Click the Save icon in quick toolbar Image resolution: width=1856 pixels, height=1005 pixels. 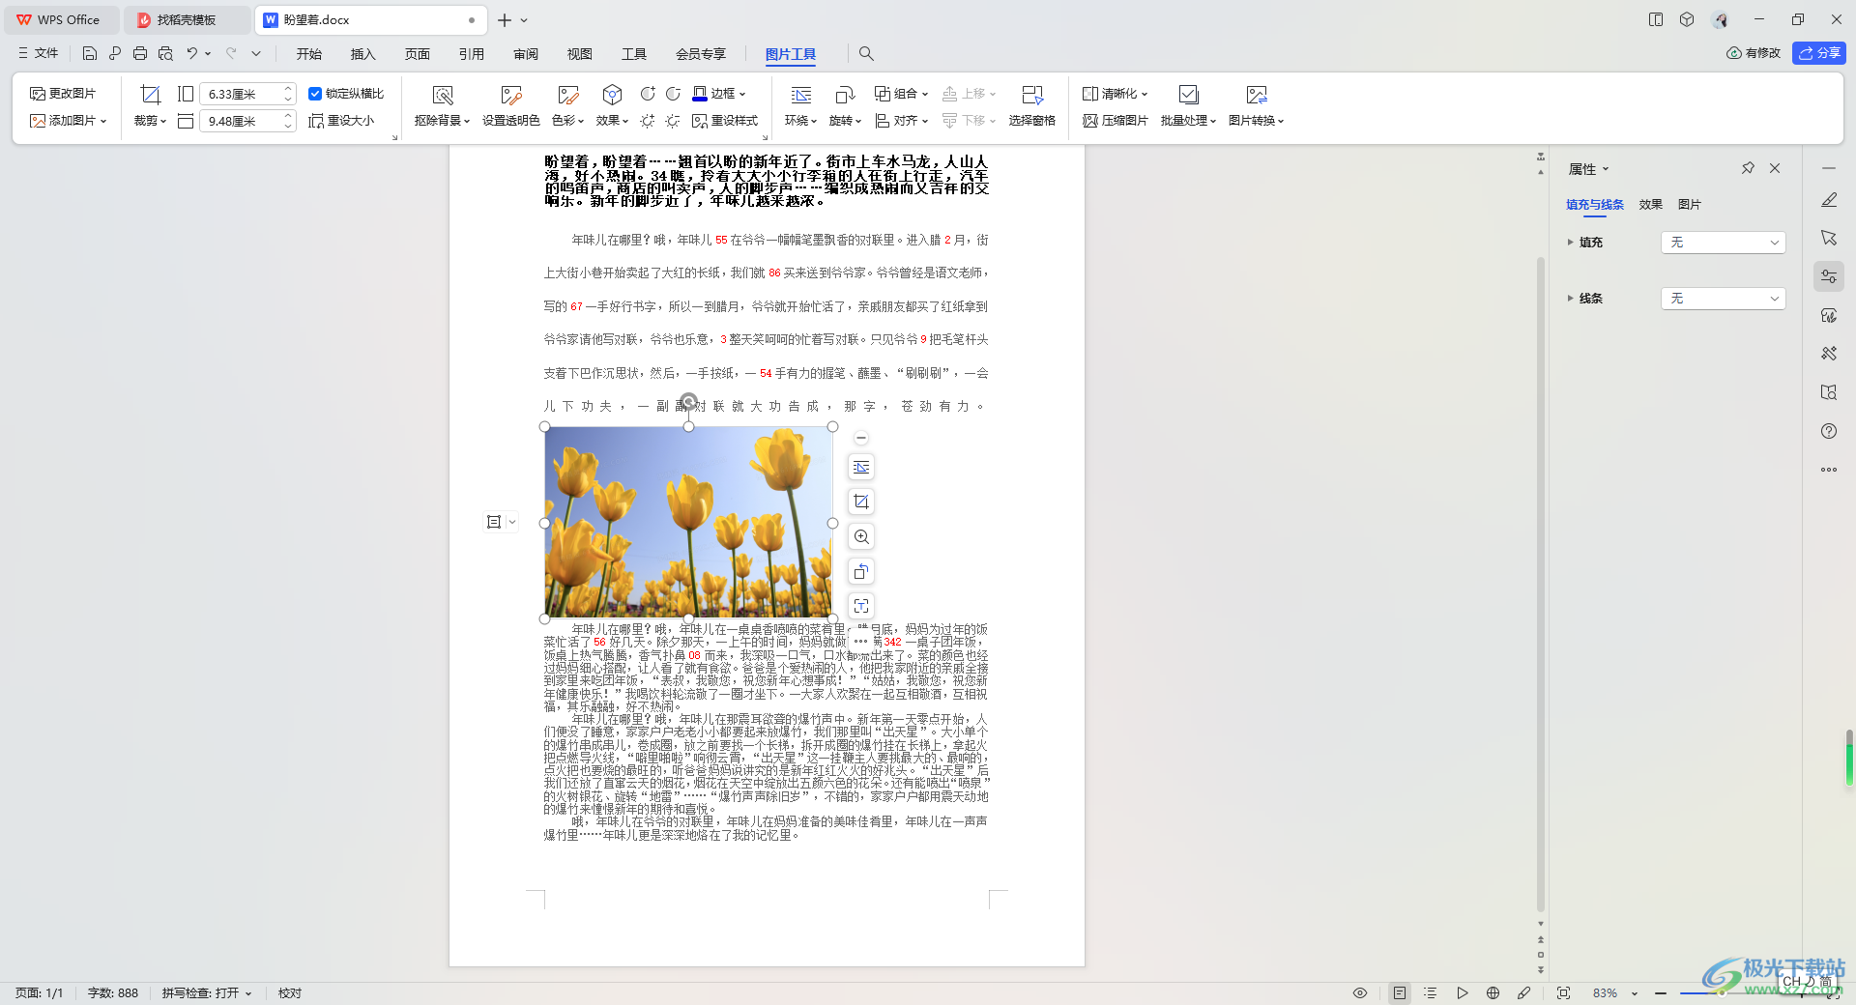[90, 53]
